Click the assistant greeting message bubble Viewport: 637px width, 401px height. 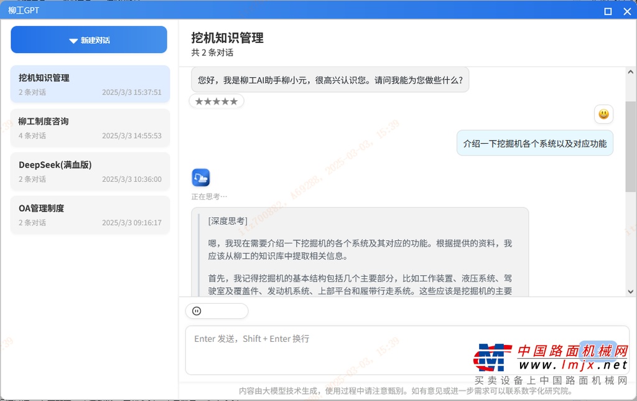(330, 80)
